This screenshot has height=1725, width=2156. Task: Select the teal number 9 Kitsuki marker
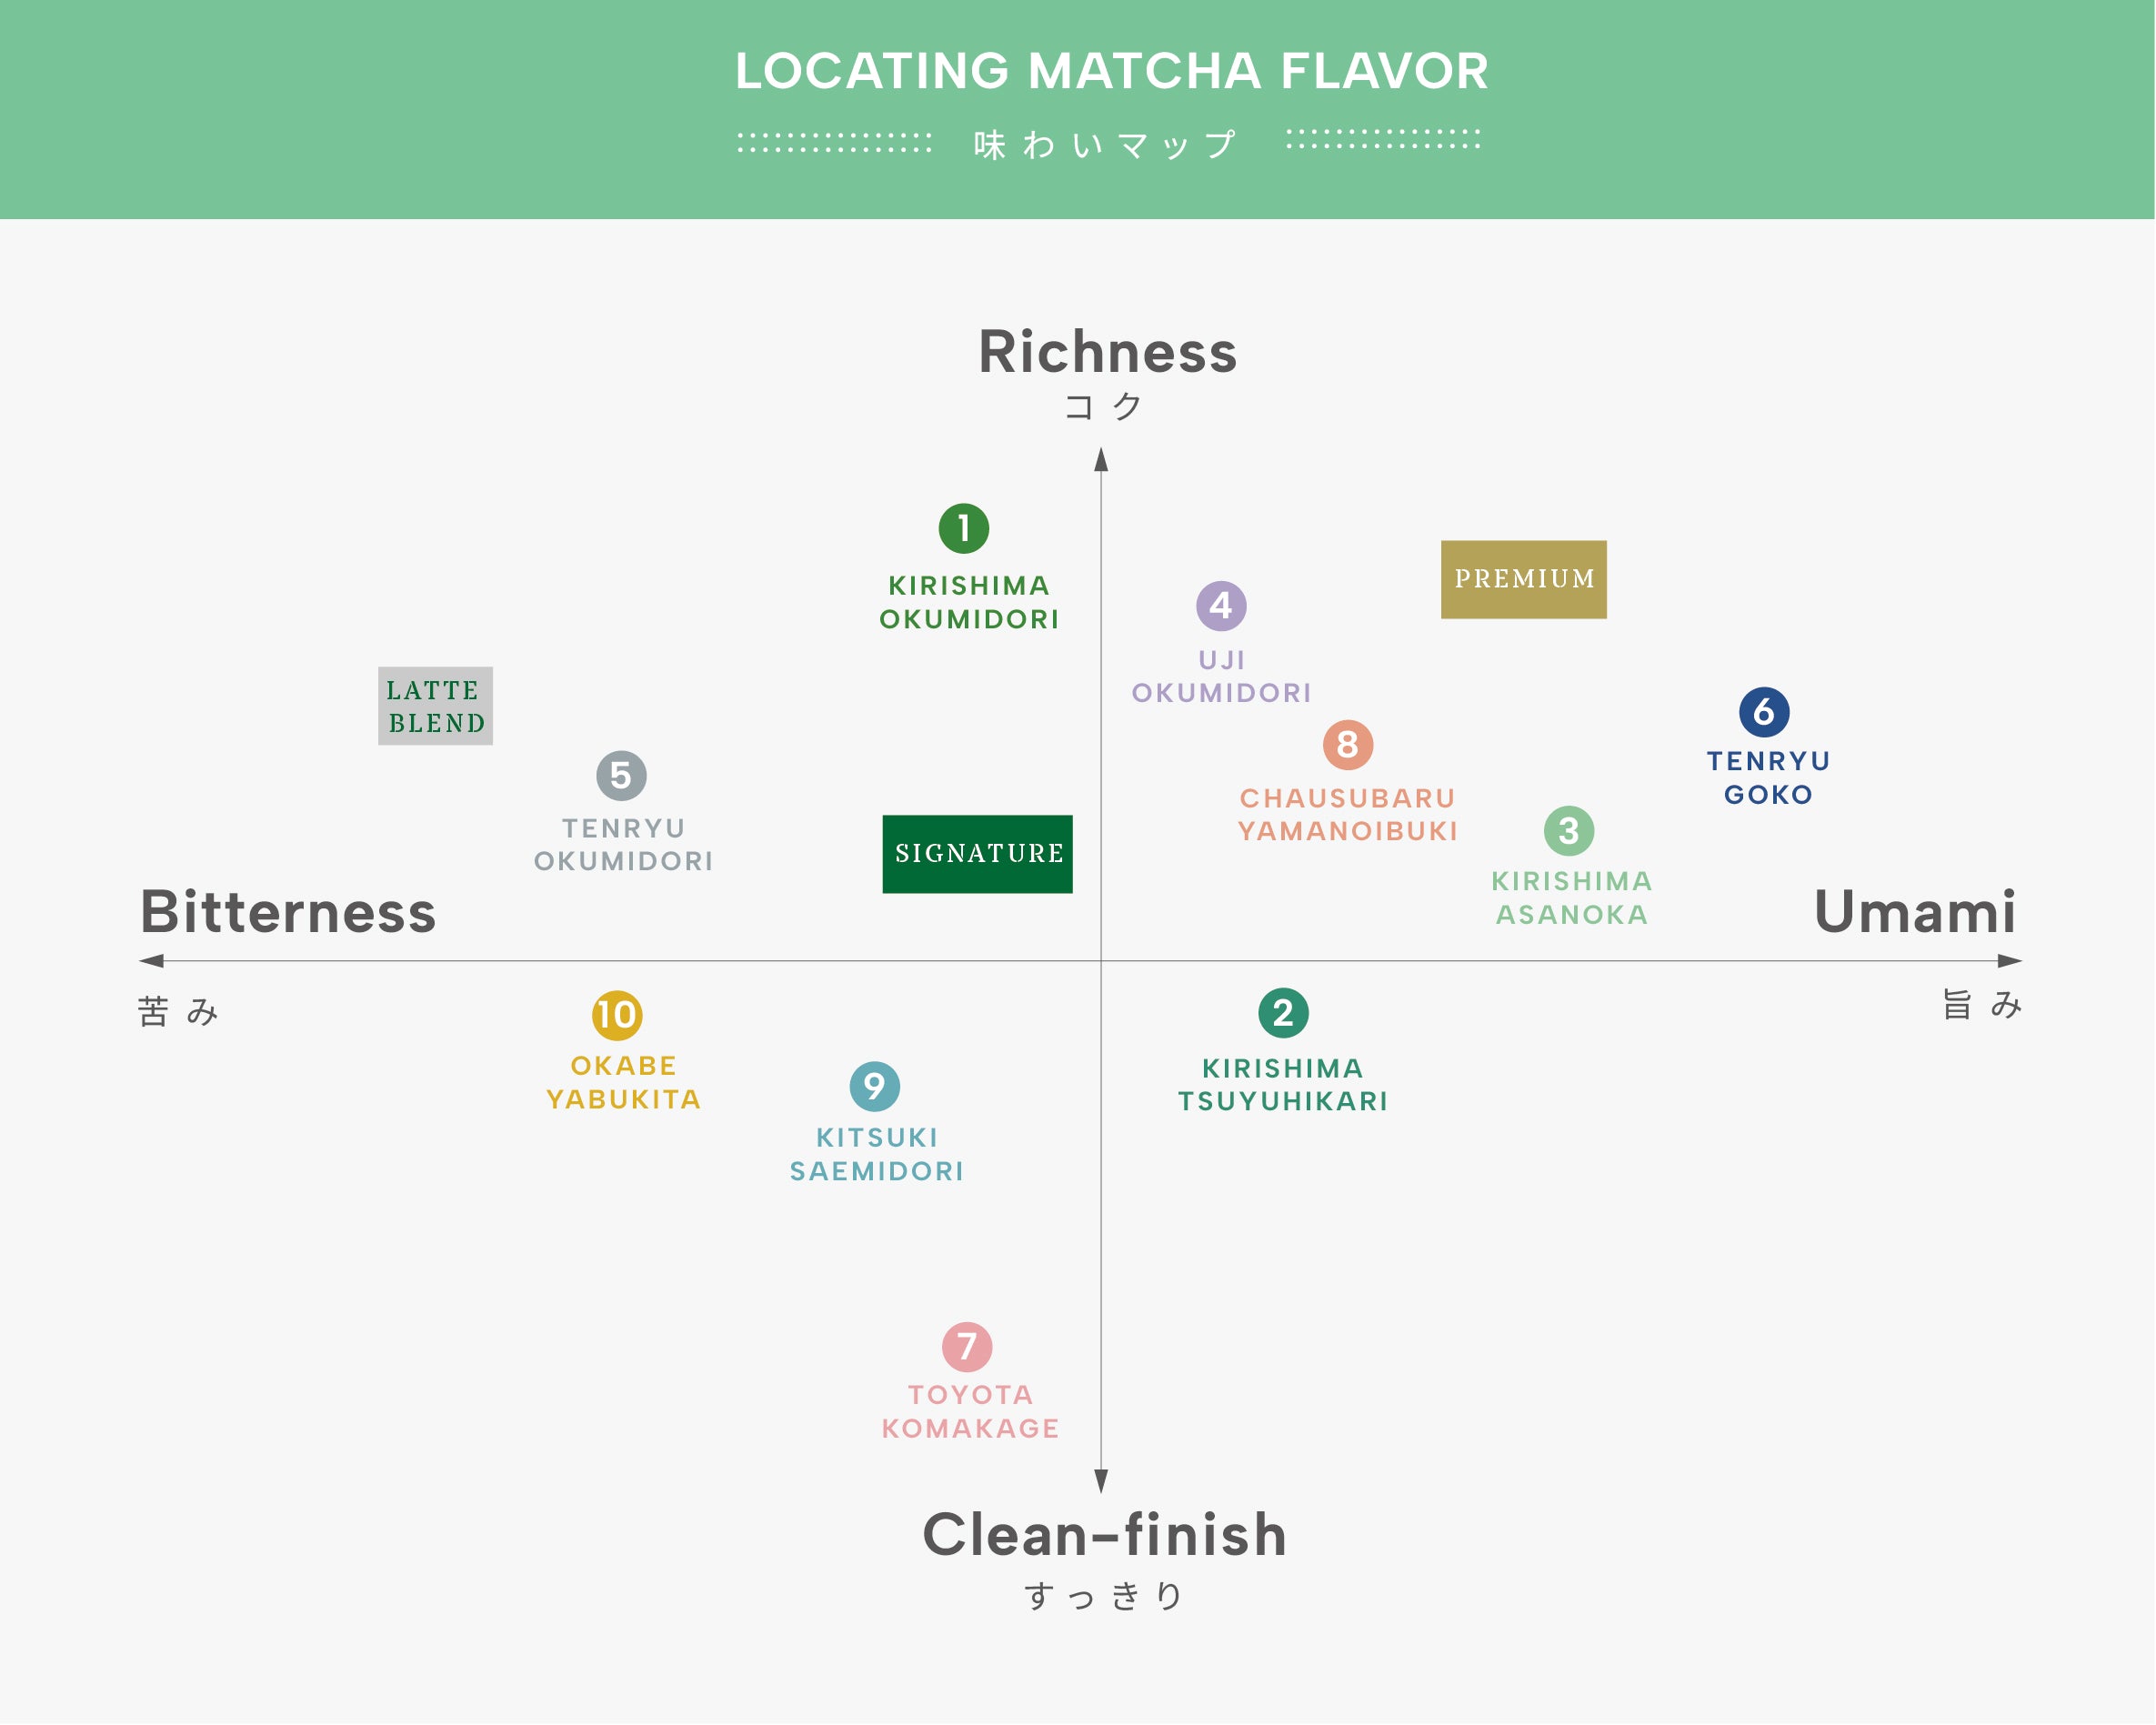pos(875,1086)
